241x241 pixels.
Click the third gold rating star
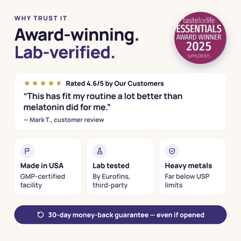pyautogui.click(x=43, y=83)
